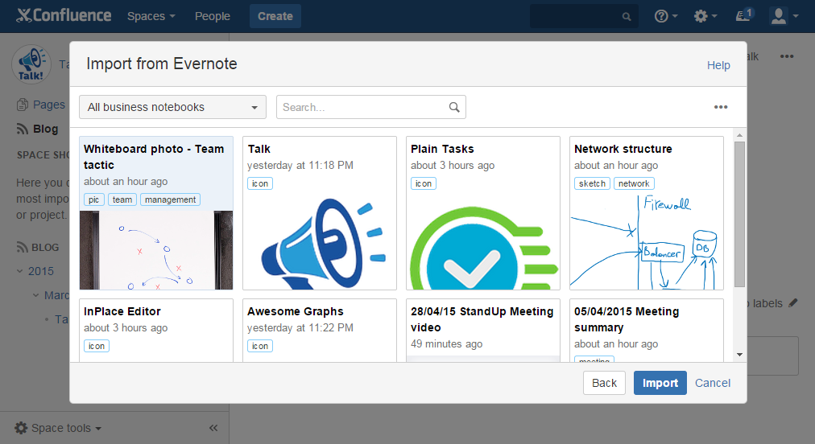Click the Confluence logo in the header
This screenshot has width=815, height=444.
pyautogui.click(x=64, y=15)
